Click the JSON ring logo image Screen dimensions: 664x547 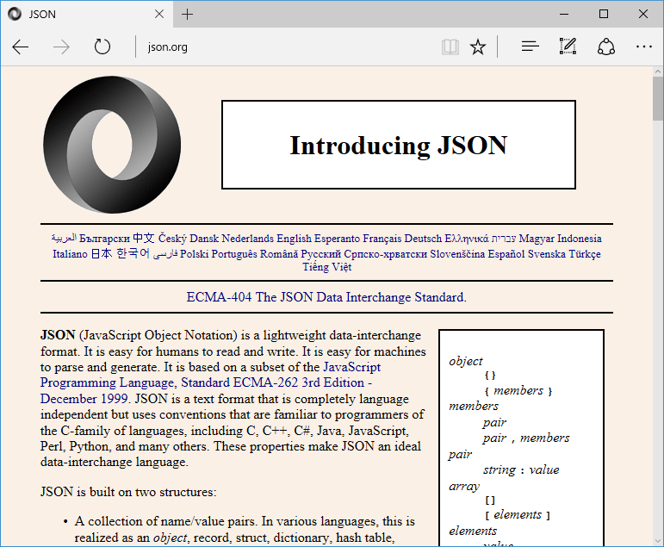[x=112, y=145]
